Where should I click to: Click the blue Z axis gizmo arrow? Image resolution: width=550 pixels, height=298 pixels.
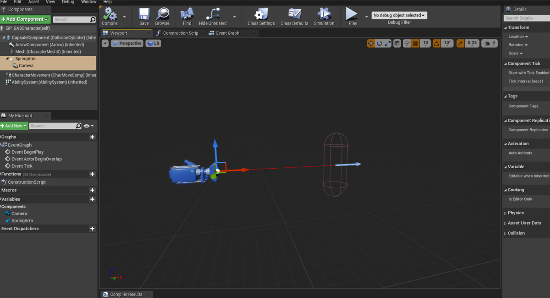tap(215, 152)
